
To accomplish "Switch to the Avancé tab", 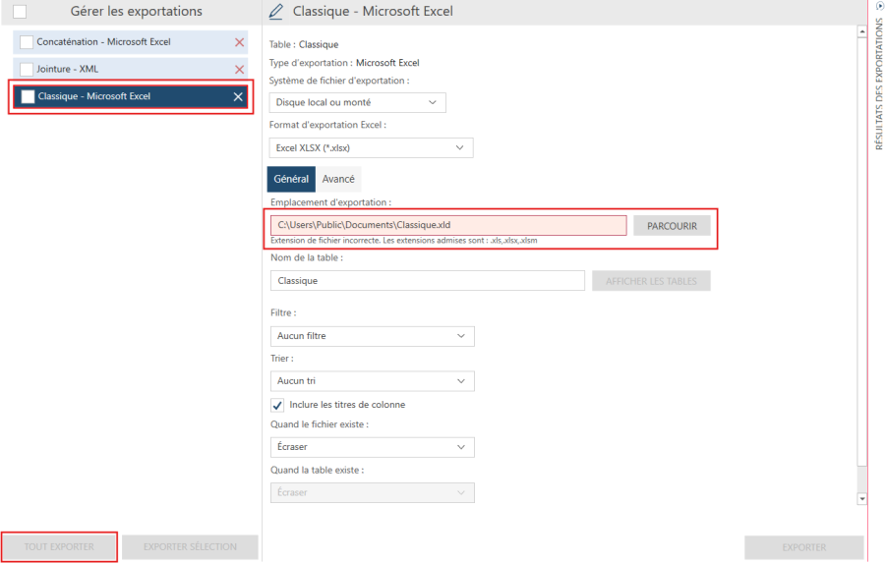I will [338, 179].
